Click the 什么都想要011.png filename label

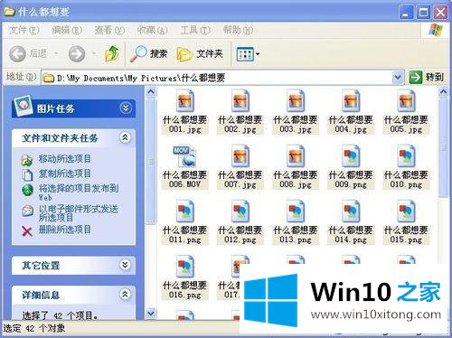[x=184, y=235]
